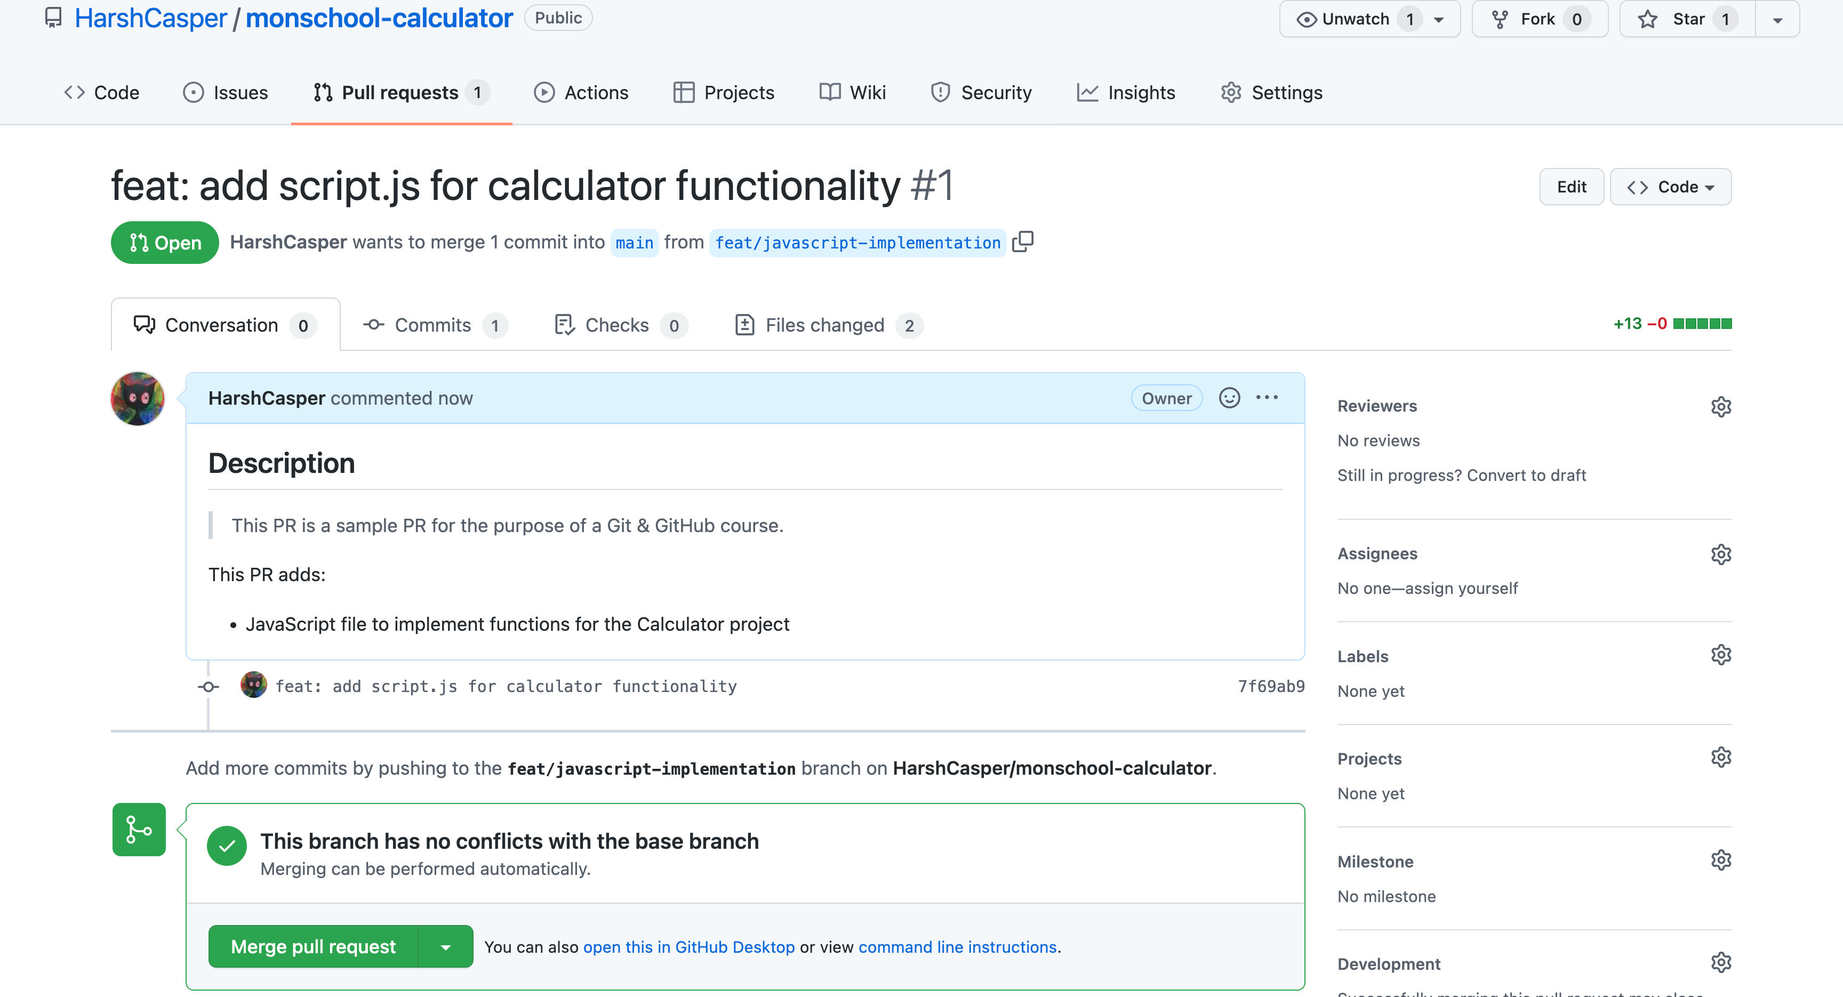This screenshot has height=997, width=1843.
Task: Select the Pull requests tab
Action: pos(402,92)
